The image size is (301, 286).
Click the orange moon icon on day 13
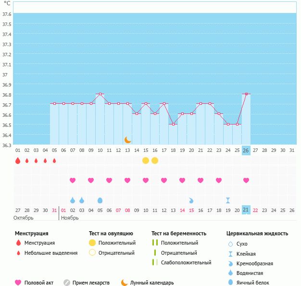pyautogui.click(x=127, y=140)
